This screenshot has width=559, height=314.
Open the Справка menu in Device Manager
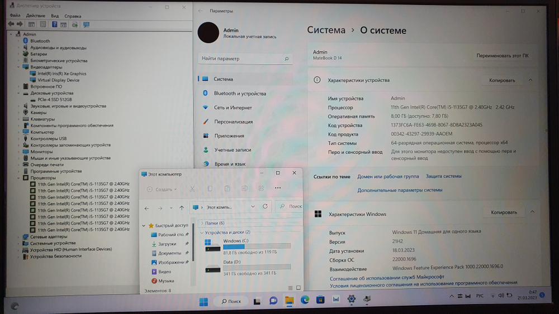(x=73, y=16)
